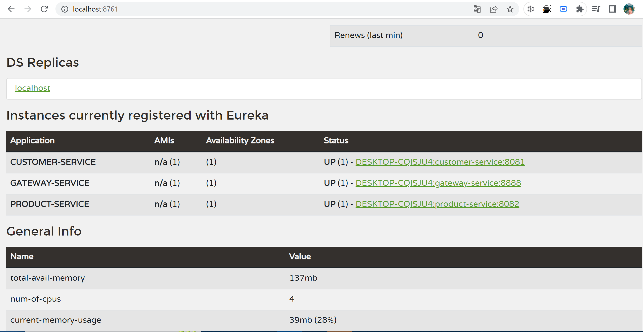Click the share page icon

493,9
